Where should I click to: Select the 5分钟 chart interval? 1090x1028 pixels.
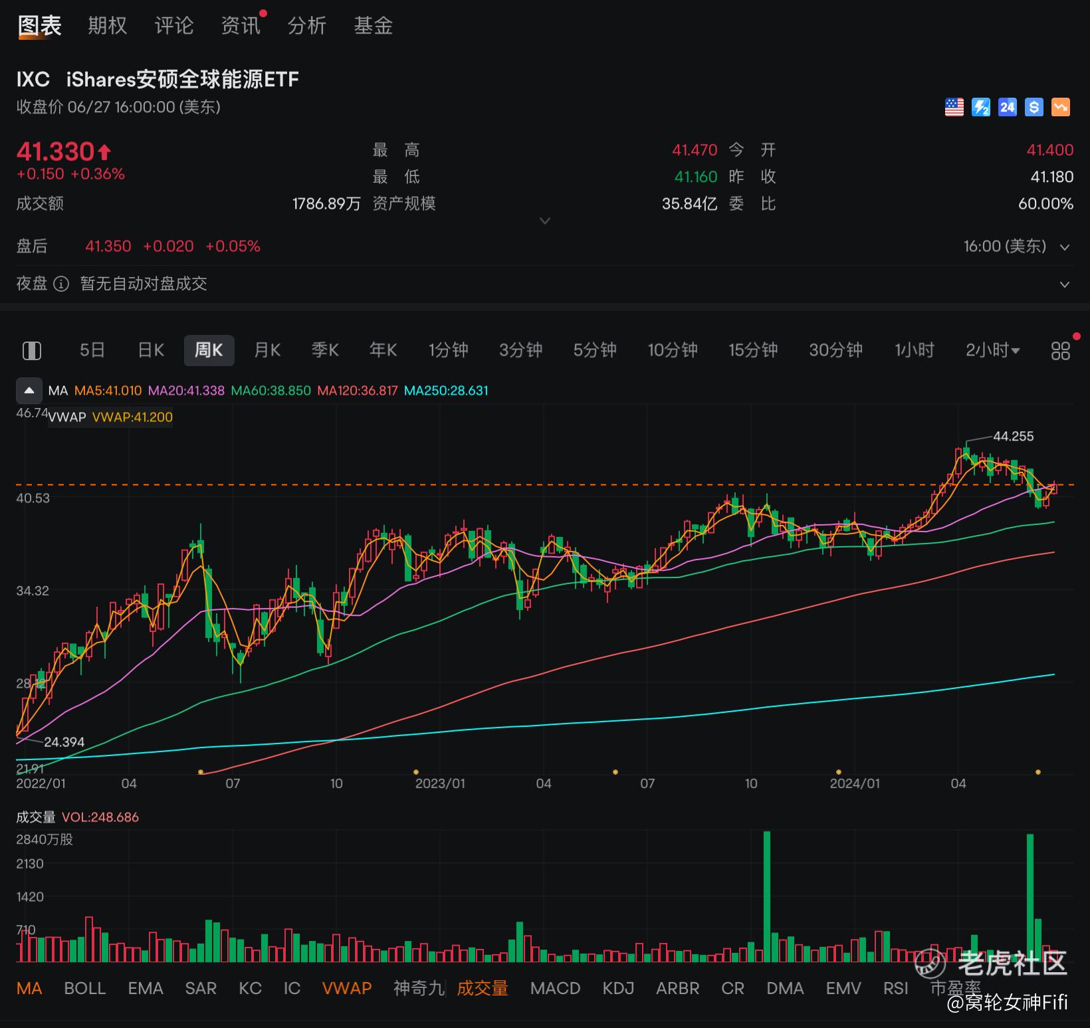coord(595,350)
